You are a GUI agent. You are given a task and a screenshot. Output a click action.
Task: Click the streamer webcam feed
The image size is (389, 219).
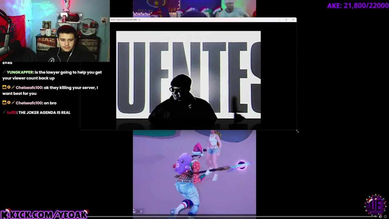pyautogui.click(x=55, y=31)
